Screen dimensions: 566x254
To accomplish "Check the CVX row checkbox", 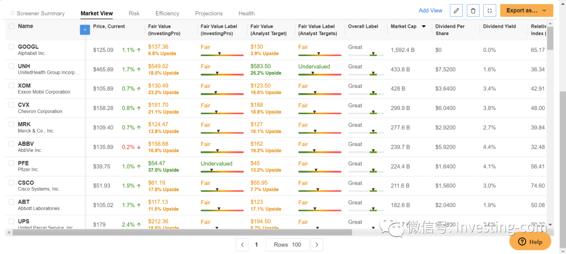I will [x=11, y=105].
